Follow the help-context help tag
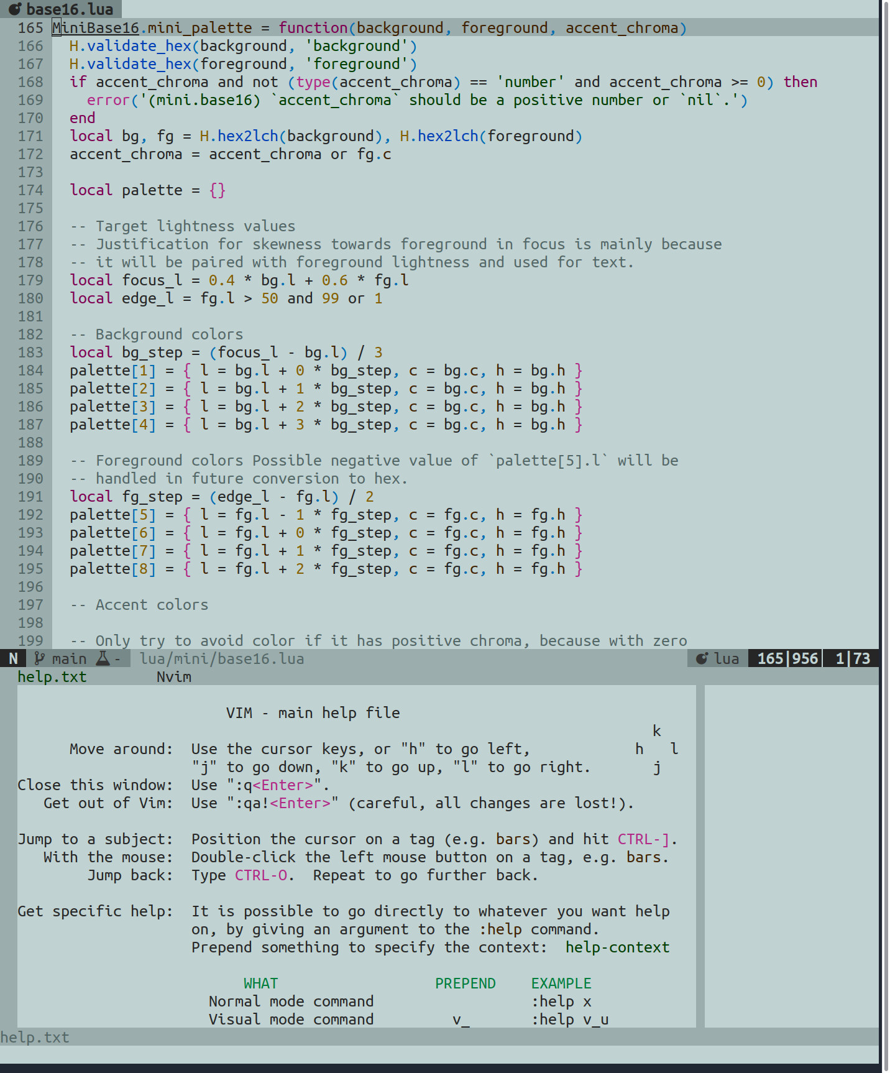The image size is (890, 1073). click(617, 947)
